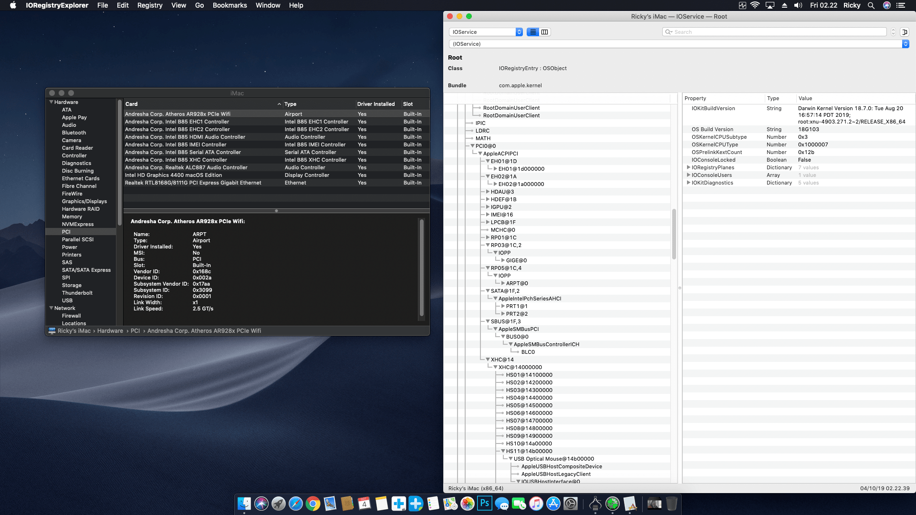Screen dimensions: 916x515
Task: Open Spotlight search magnifier in menu bar
Action: click(x=871, y=5)
